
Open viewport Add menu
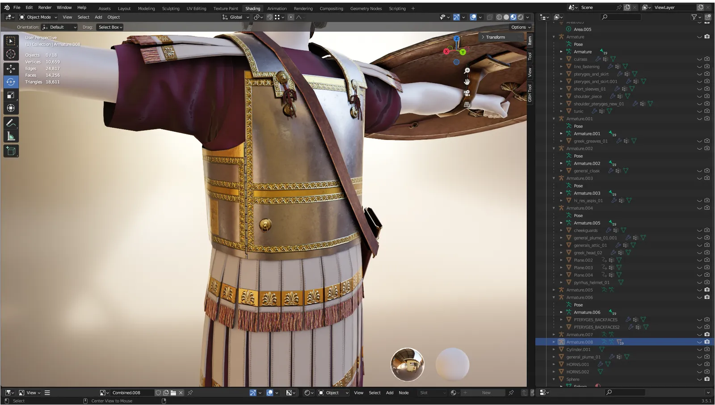click(98, 17)
